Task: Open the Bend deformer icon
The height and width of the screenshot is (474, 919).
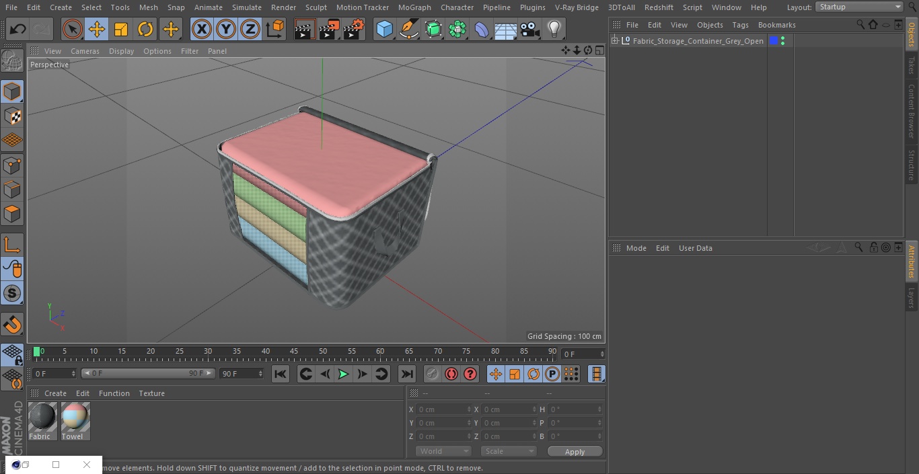Action: [482, 29]
